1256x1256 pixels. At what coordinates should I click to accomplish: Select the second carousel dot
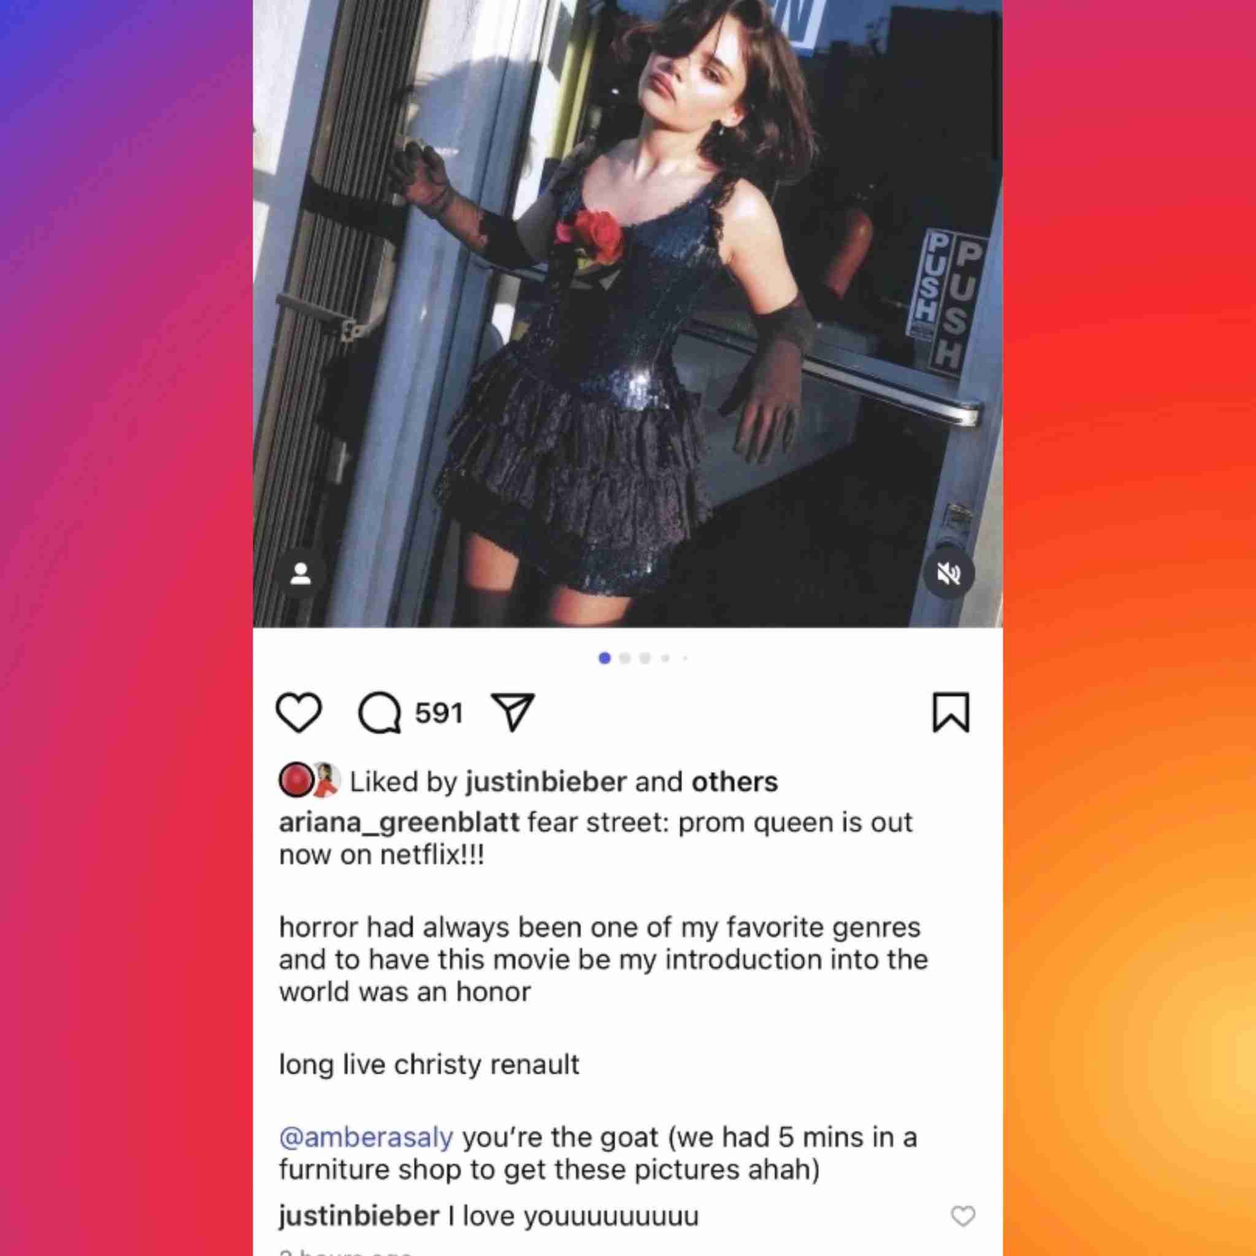[625, 658]
